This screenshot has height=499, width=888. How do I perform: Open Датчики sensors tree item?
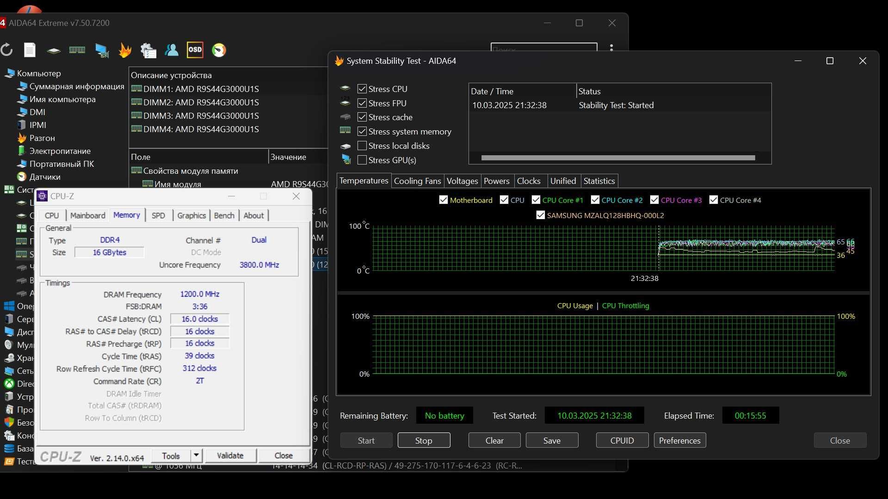coord(45,177)
